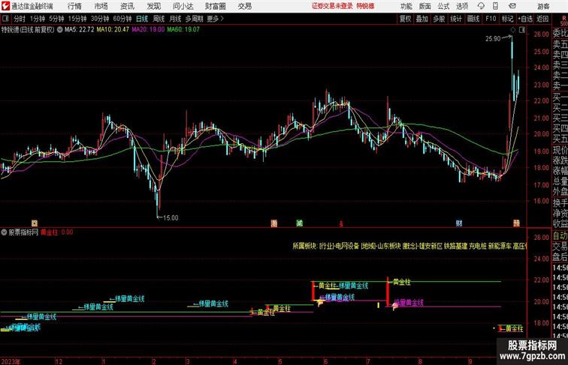Click the 叠加 overlay button

(421, 19)
